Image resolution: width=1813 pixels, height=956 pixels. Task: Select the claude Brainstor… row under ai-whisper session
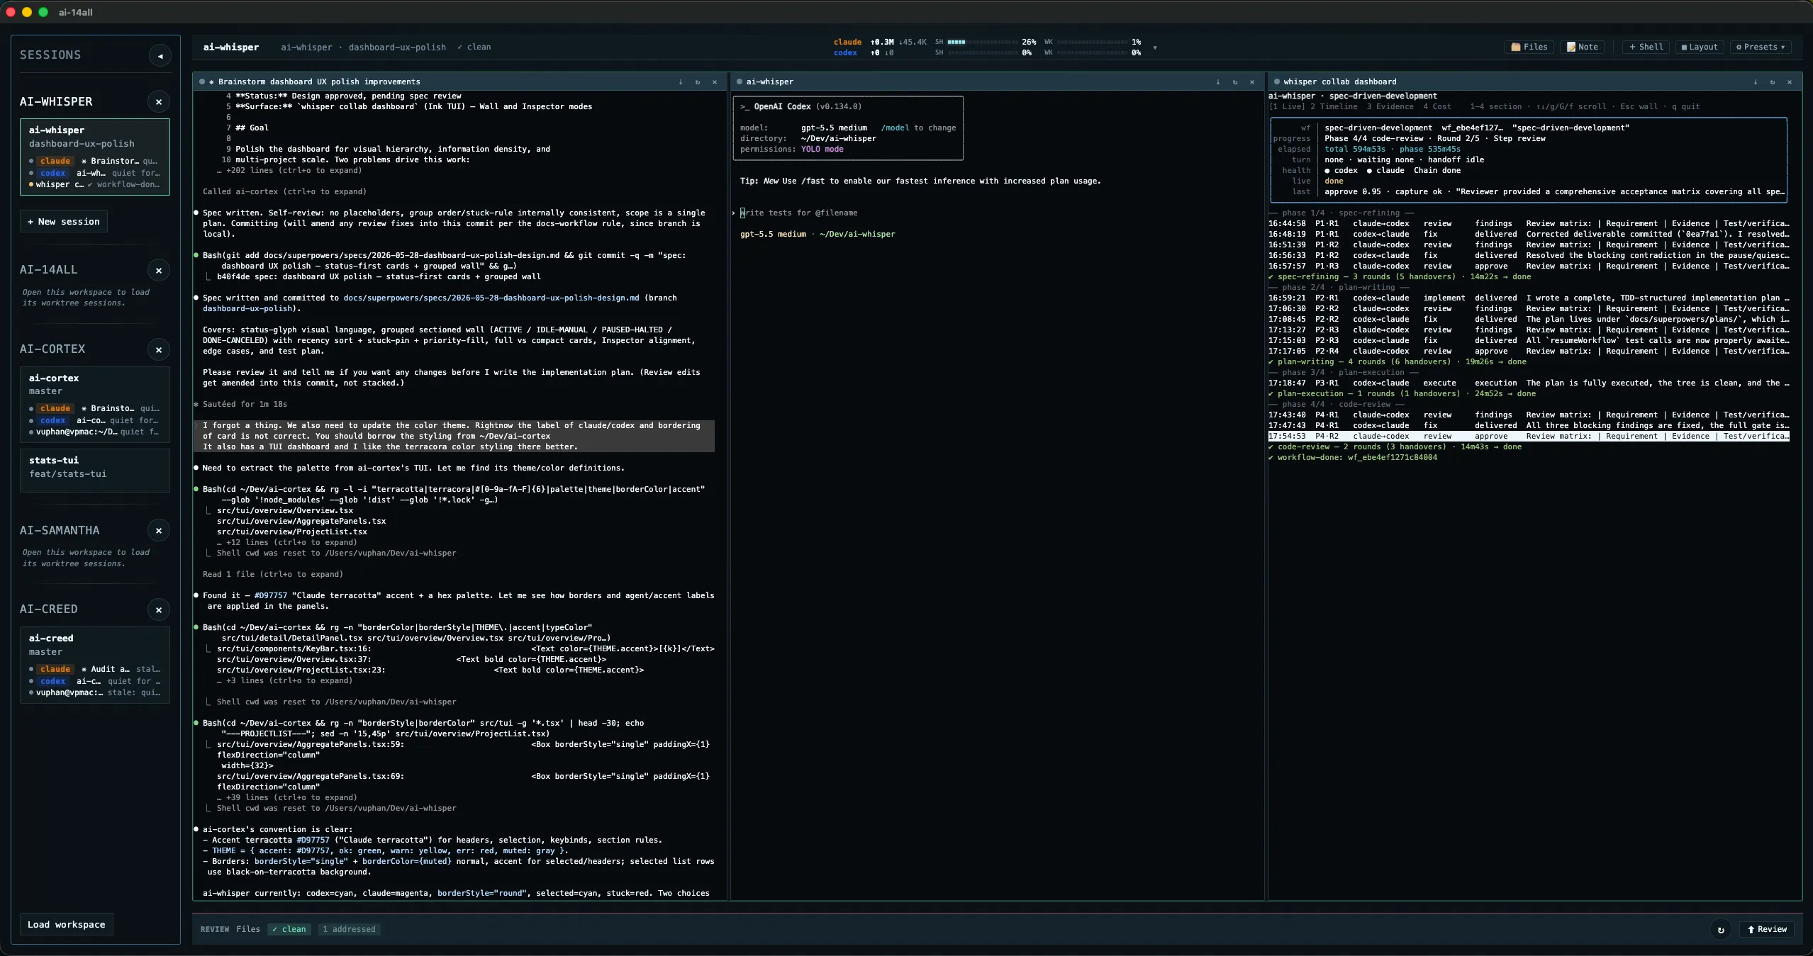(95, 162)
